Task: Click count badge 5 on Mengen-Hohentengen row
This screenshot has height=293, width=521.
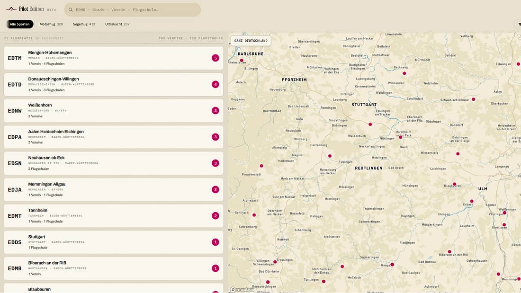Action: pos(216,58)
